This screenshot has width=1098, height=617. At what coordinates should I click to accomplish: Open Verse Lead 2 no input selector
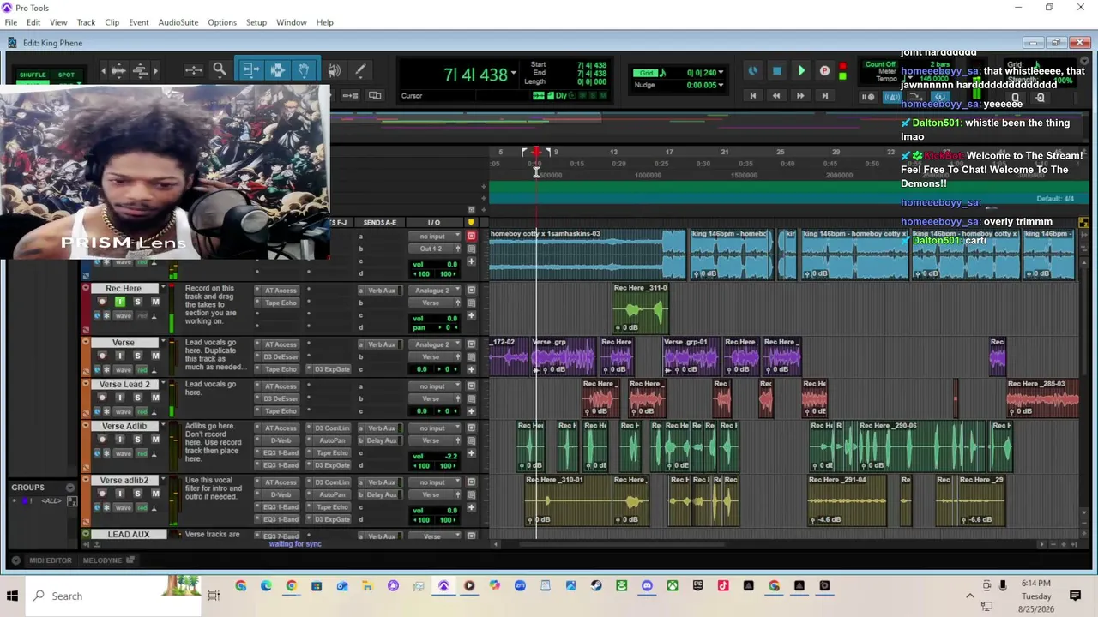coord(434,386)
